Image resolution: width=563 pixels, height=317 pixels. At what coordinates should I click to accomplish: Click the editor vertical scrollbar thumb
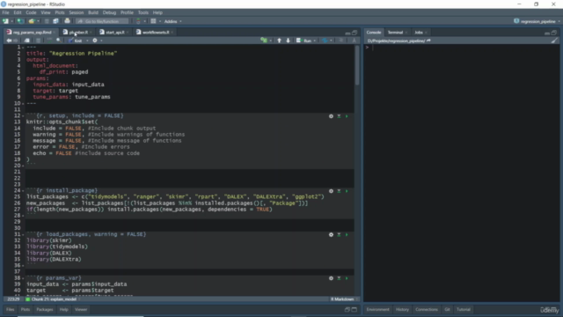(x=357, y=65)
